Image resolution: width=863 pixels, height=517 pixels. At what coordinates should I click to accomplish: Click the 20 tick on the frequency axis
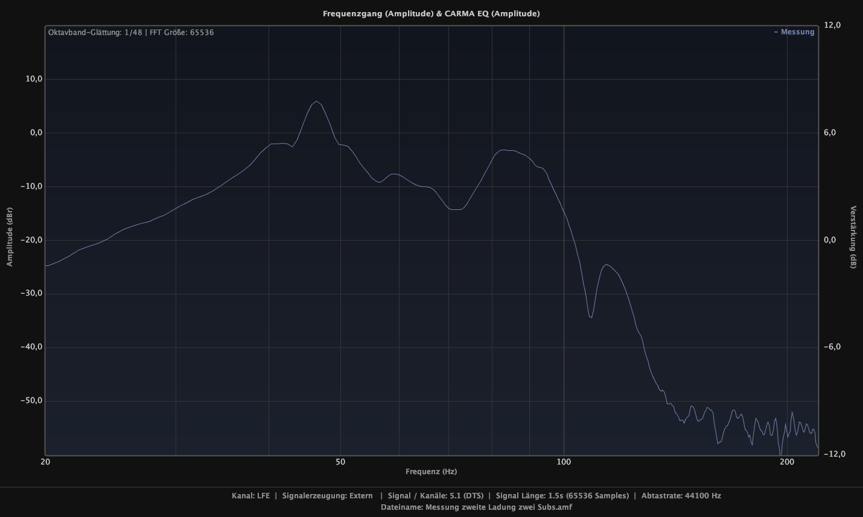pyautogui.click(x=45, y=462)
